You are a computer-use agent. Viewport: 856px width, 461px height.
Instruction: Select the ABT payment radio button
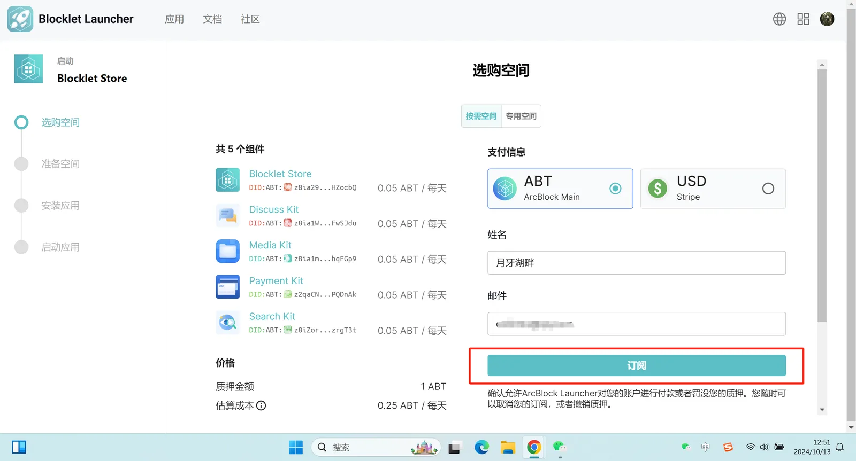click(615, 189)
